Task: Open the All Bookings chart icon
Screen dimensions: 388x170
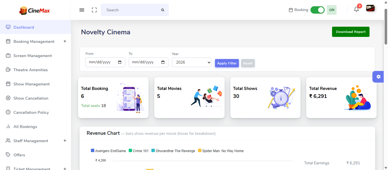Action: pyautogui.click(x=8, y=126)
